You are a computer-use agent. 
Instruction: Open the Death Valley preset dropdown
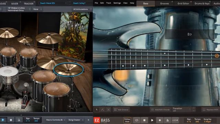pyautogui.click(x=80, y=3)
